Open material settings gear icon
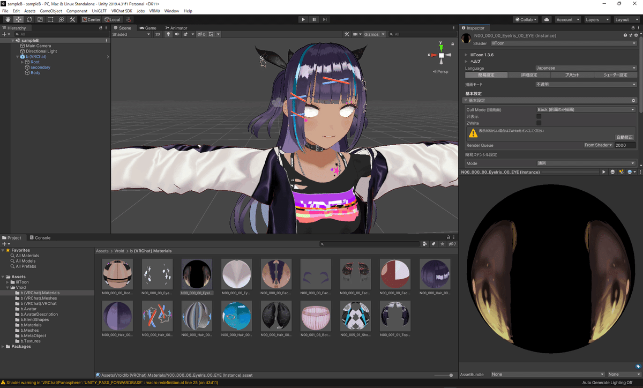Viewport: 643px width, 388px height. pos(635,35)
